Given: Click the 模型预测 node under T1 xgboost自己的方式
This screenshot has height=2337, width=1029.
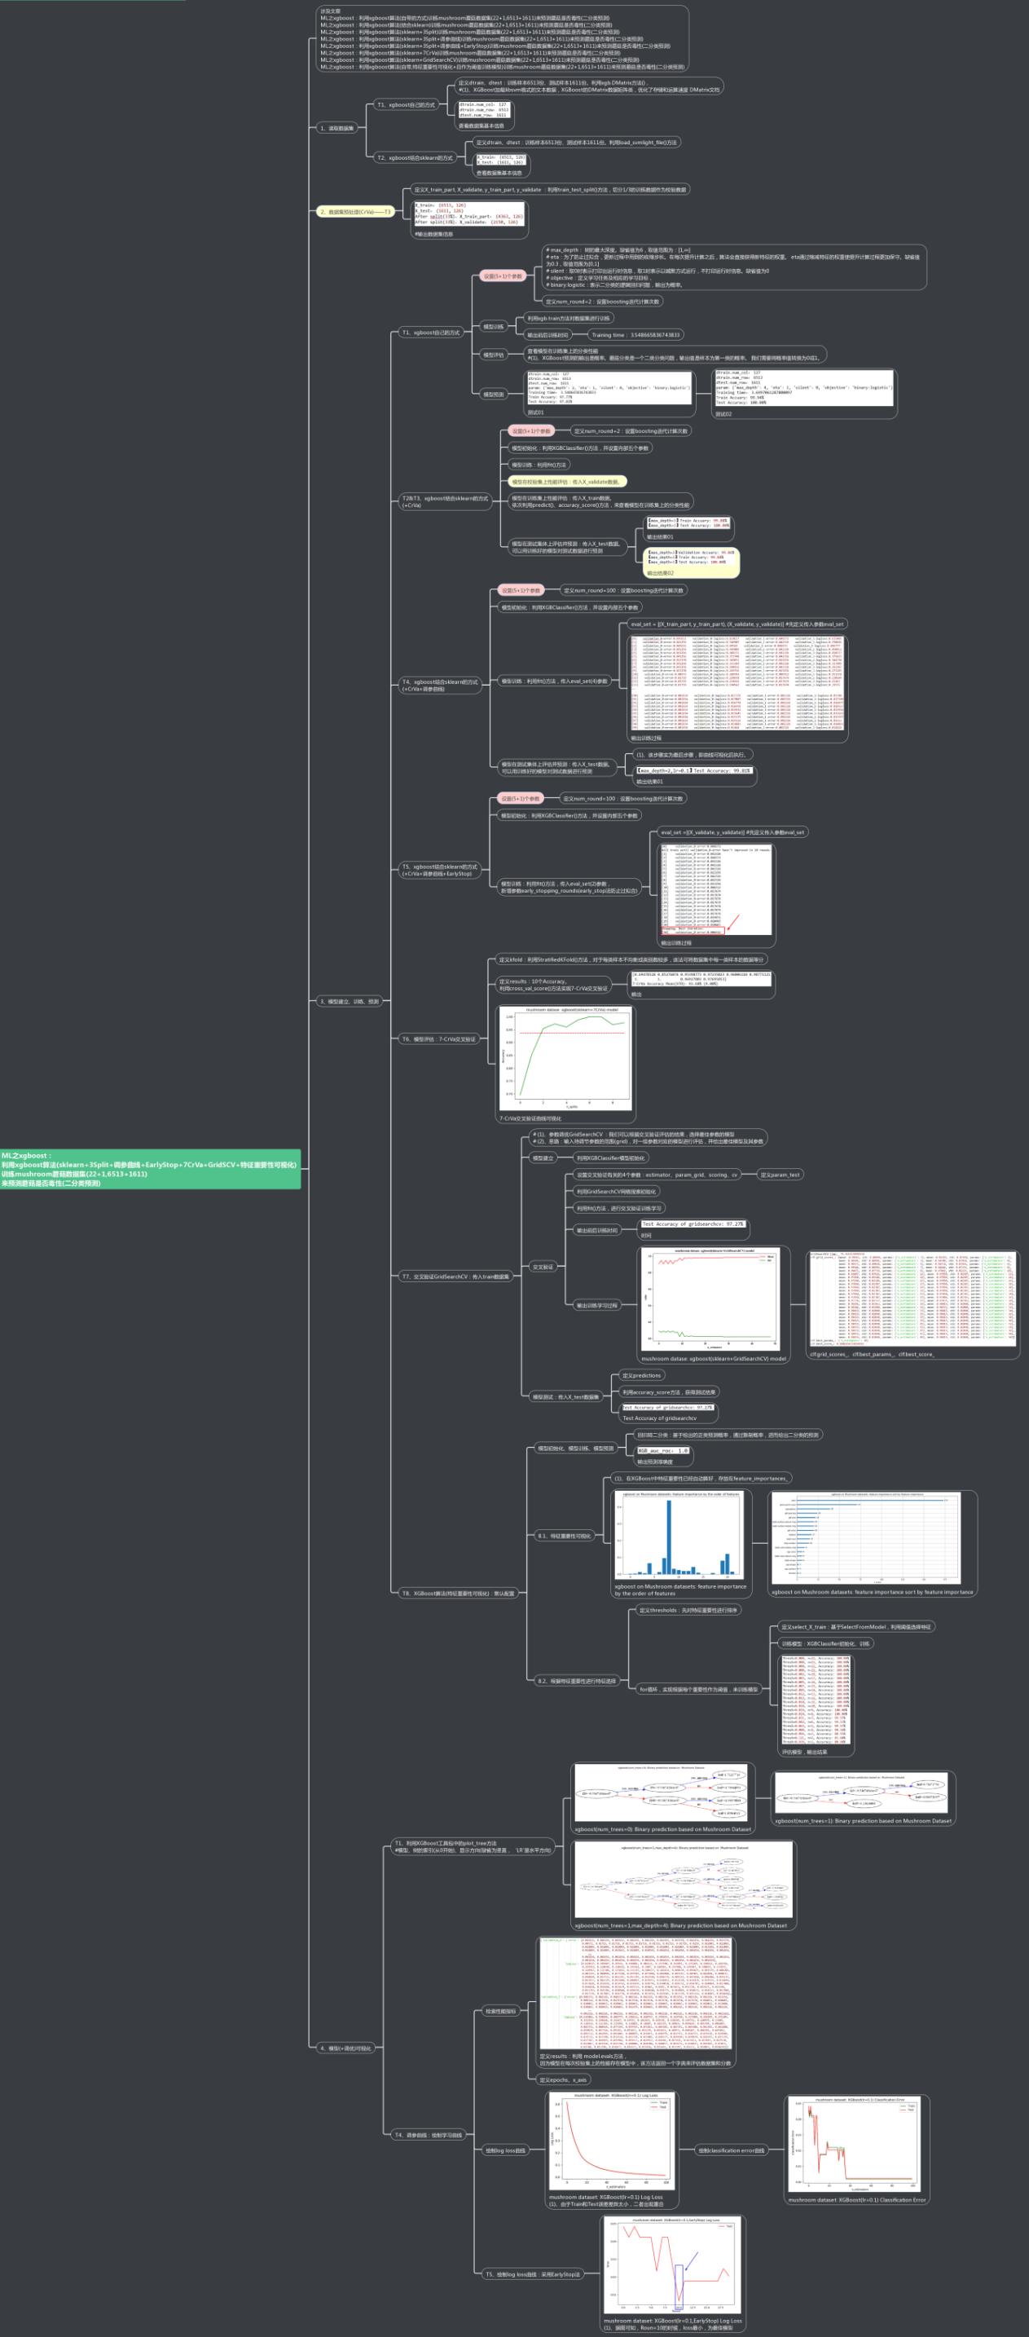Looking at the screenshot, I should (493, 394).
